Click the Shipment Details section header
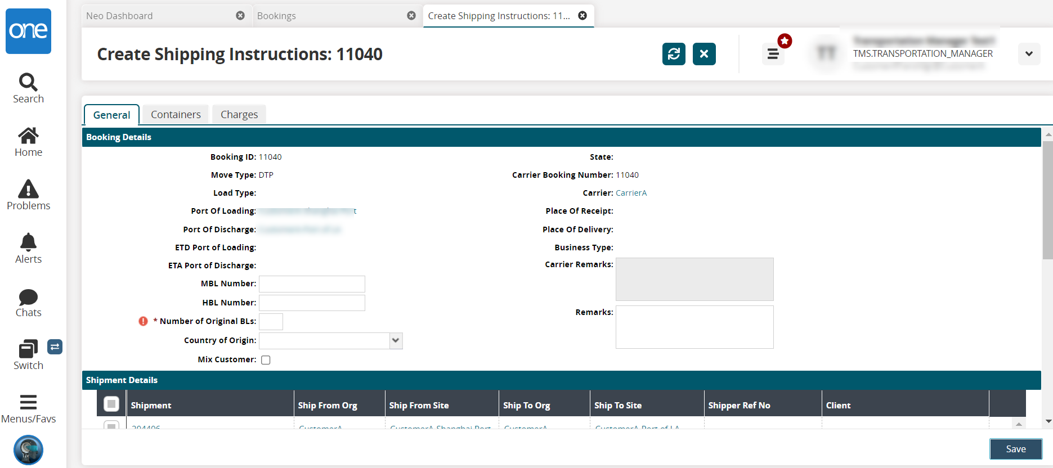This screenshot has height=468, width=1053. pyautogui.click(x=561, y=380)
